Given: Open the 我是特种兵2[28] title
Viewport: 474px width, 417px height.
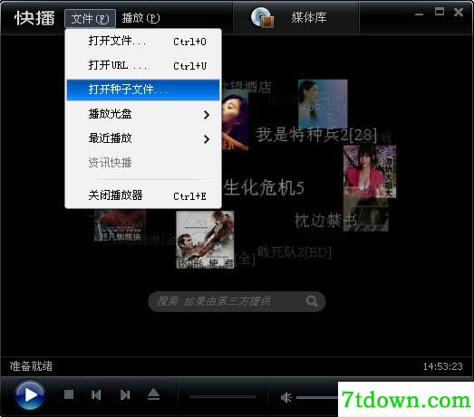Looking at the screenshot, I should click(316, 135).
